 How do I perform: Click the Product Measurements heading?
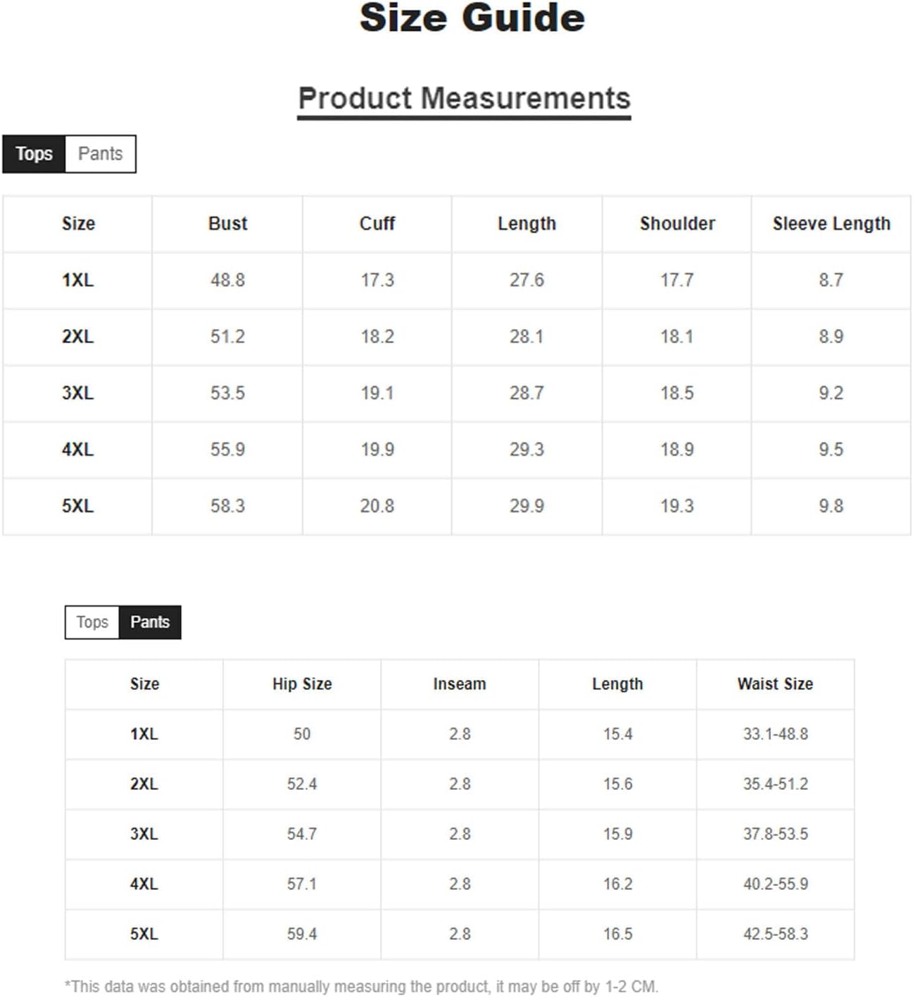click(x=464, y=99)
